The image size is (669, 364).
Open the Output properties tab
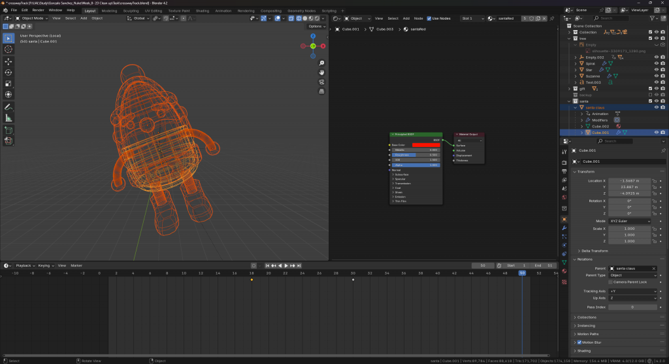coord(564,171)
